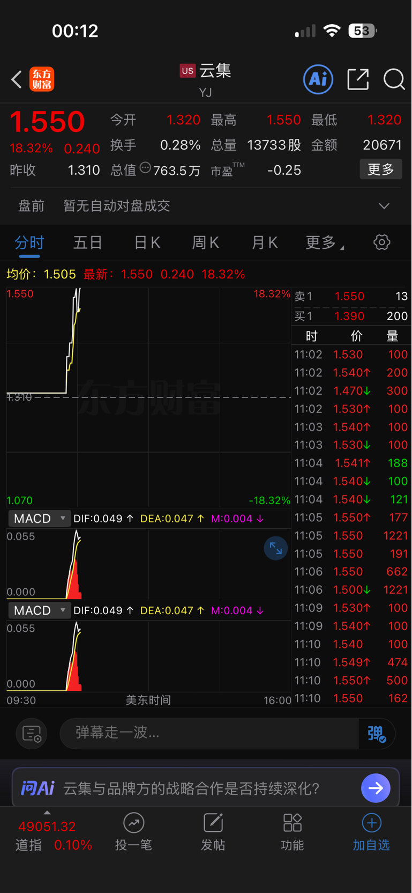
Task: Tap 均价 1.505 label
Action: point(41,275)
